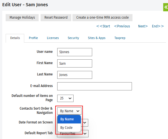Toggle Contacts Sort Order dropdown
Image resolution: width=168 pixels, height=139 pixels.
coord(69,111)
